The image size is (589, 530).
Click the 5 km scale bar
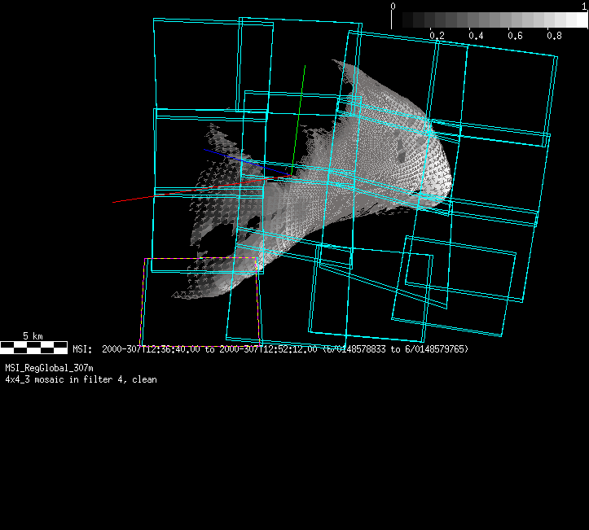coord(33,348)
